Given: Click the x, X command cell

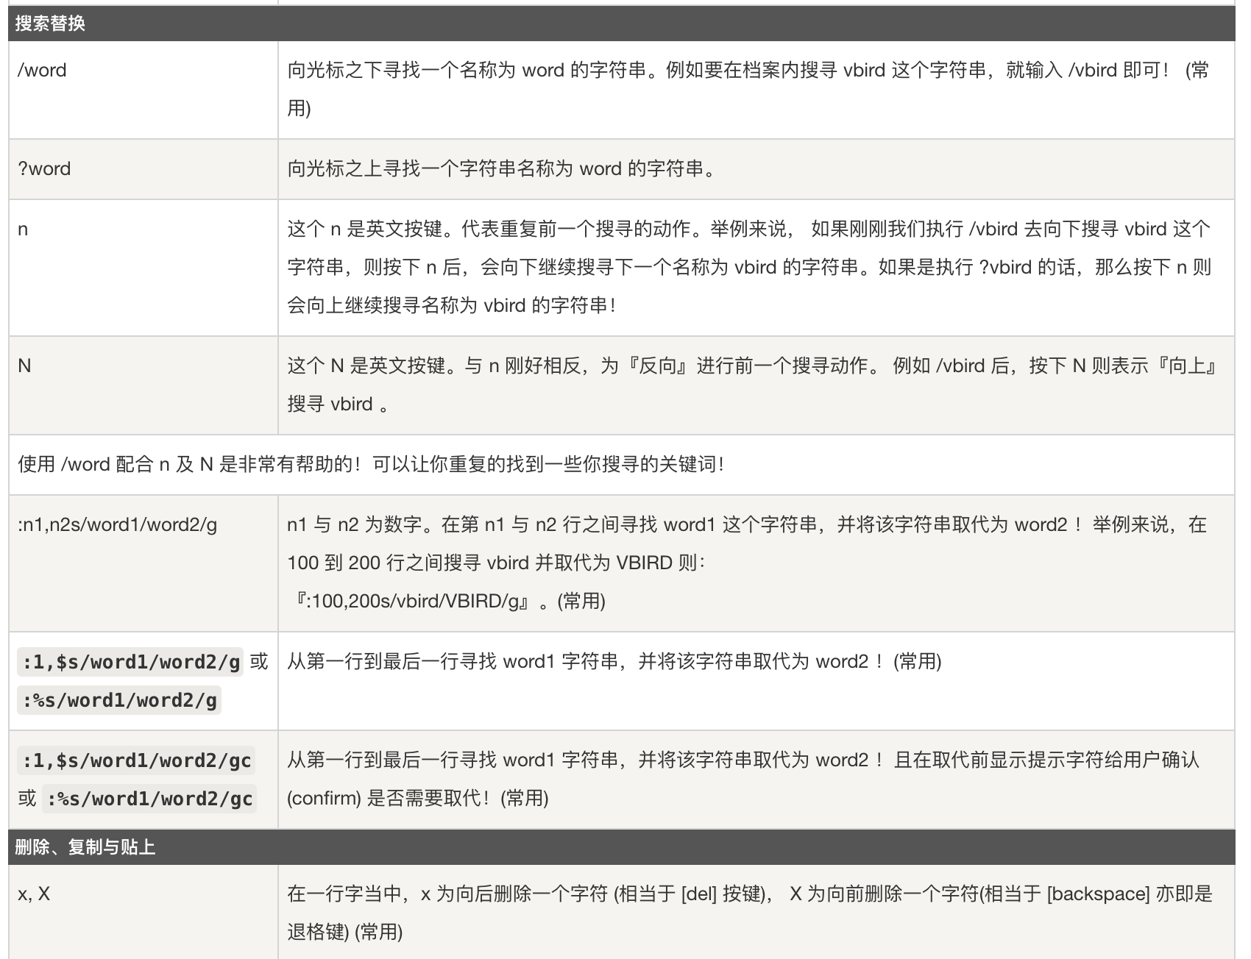Looking at the screenshot, I should (143, 912).
